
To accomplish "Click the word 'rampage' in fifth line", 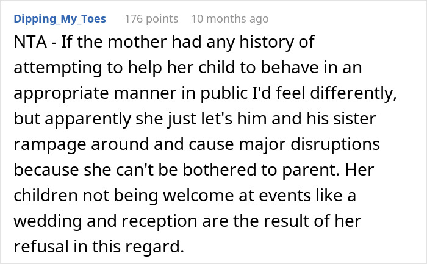I will 50,145.
